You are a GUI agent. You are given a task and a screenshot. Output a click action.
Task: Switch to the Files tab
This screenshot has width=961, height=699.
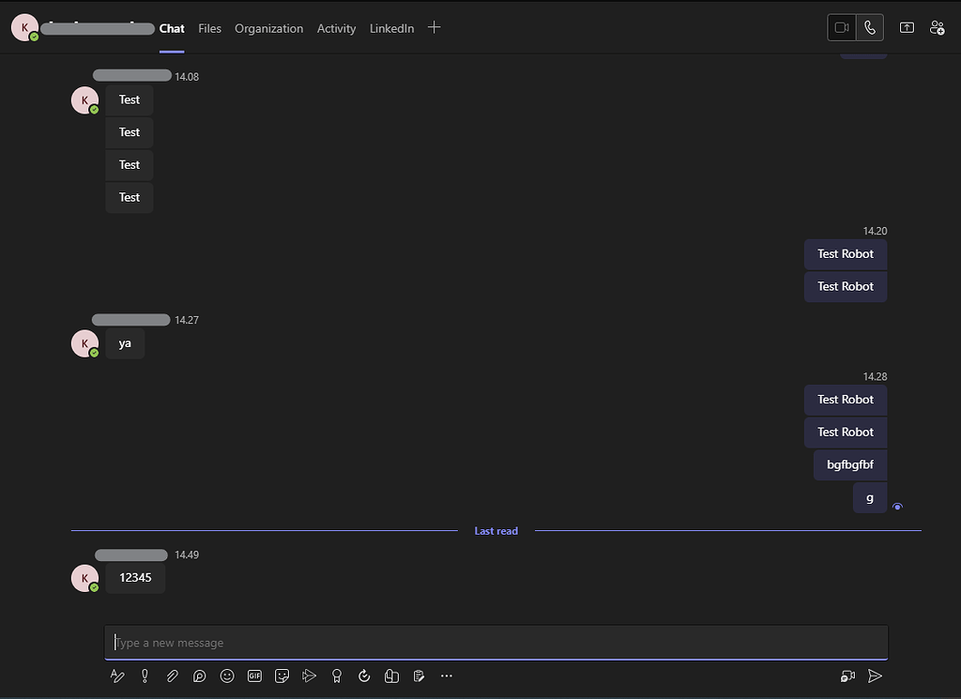pyautogui.click(x=209, y=28)
